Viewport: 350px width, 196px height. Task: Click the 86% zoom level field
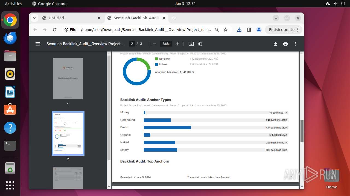(x=166, y=44)
